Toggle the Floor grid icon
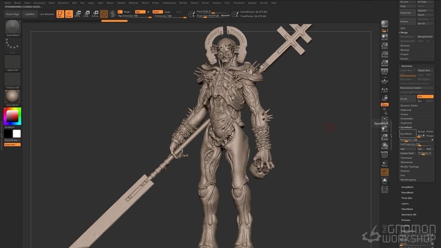This screenshot has width=441, height=248. point(384,80)
